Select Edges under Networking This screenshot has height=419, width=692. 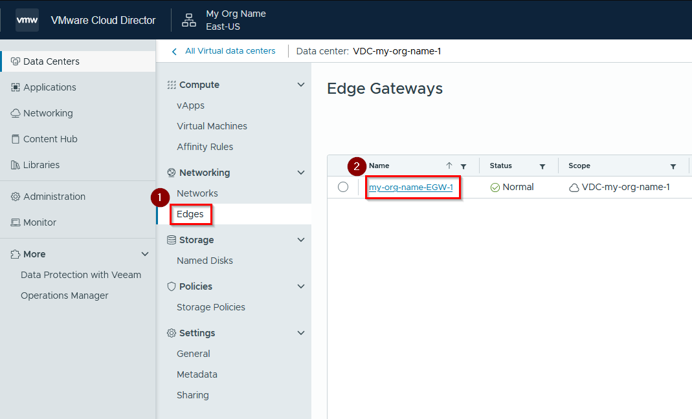click(190, 214)
